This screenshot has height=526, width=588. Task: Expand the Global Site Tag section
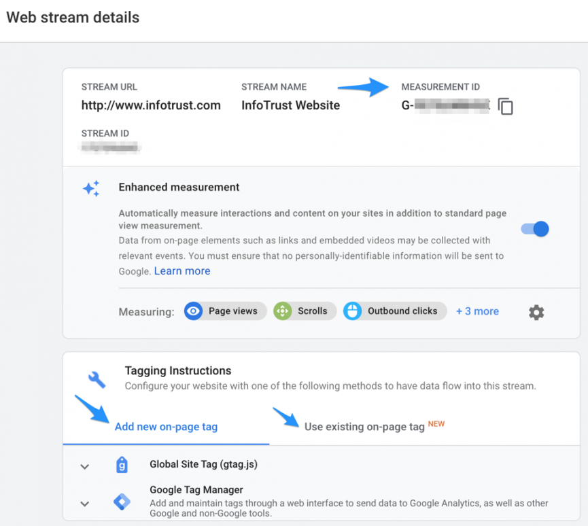coord(84,466)
